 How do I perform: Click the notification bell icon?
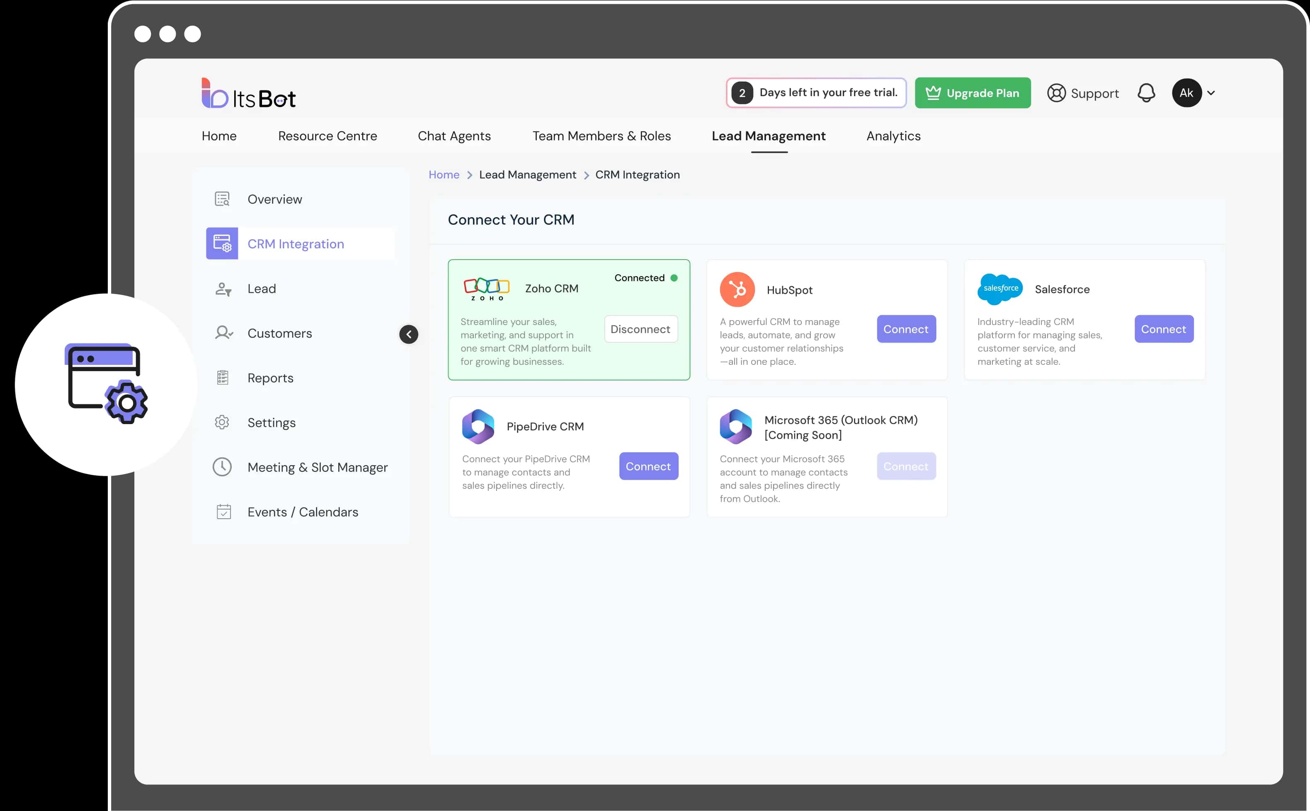(x=1146, y=93)
